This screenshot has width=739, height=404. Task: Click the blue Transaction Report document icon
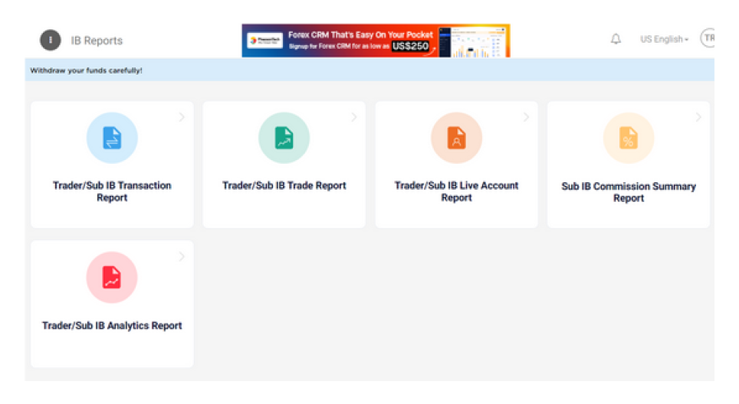coord(112,138)
